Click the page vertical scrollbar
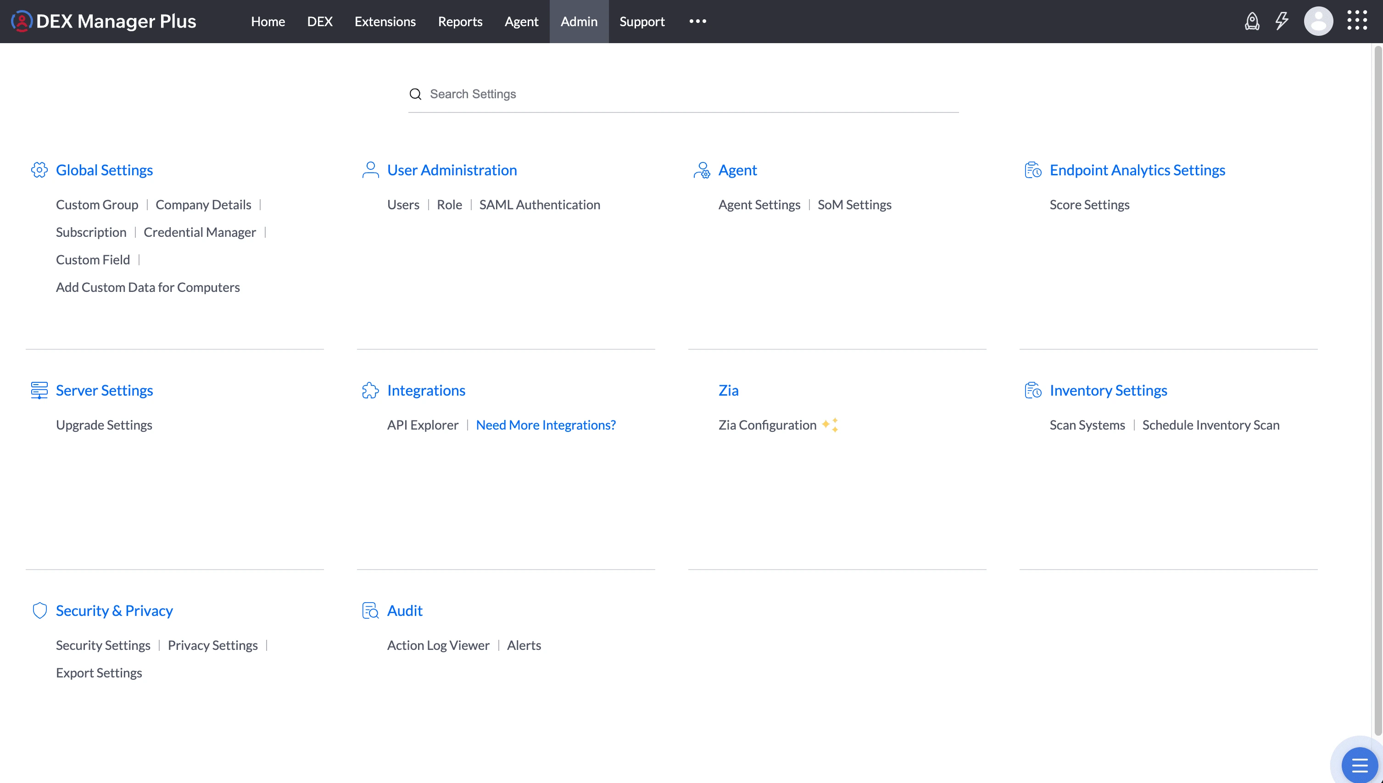 [1377, 390]
